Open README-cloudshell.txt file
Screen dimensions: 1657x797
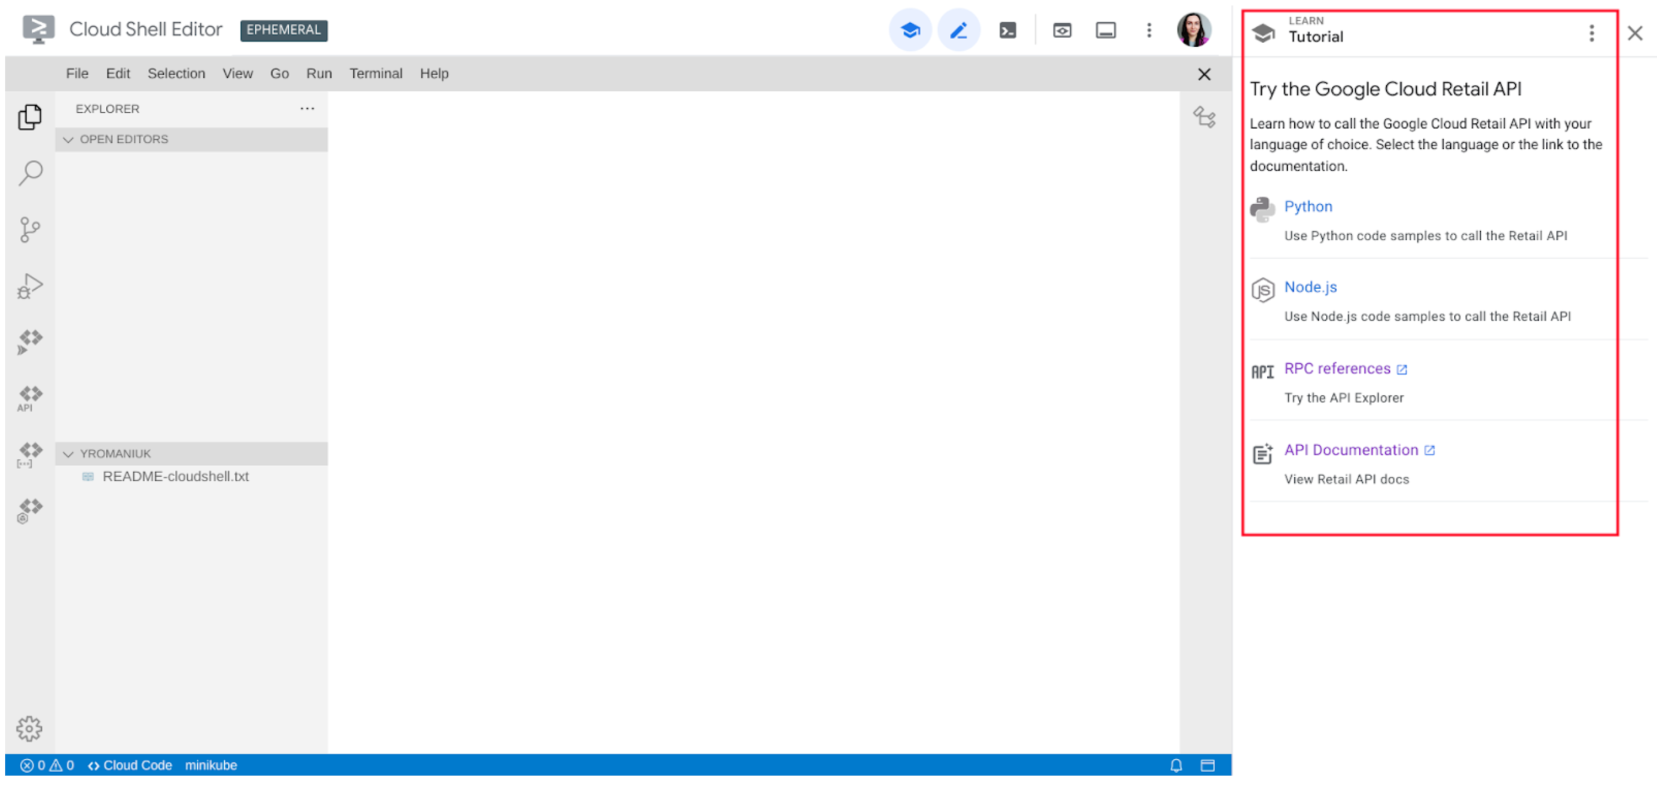pos(176,477)
